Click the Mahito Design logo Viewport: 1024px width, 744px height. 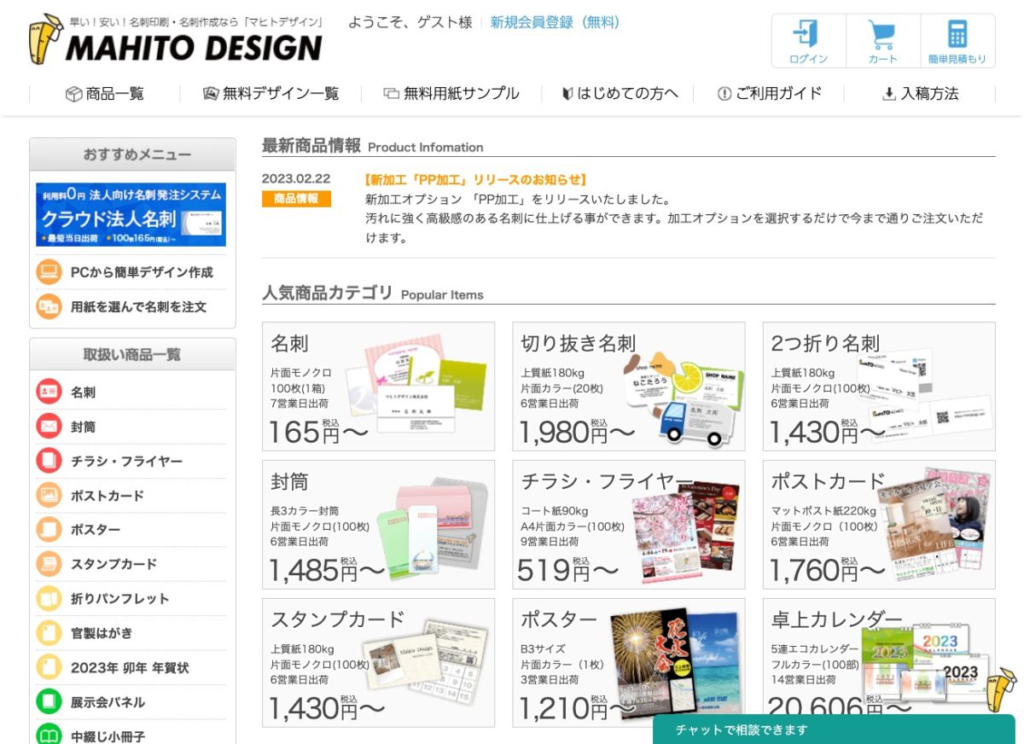176,41
